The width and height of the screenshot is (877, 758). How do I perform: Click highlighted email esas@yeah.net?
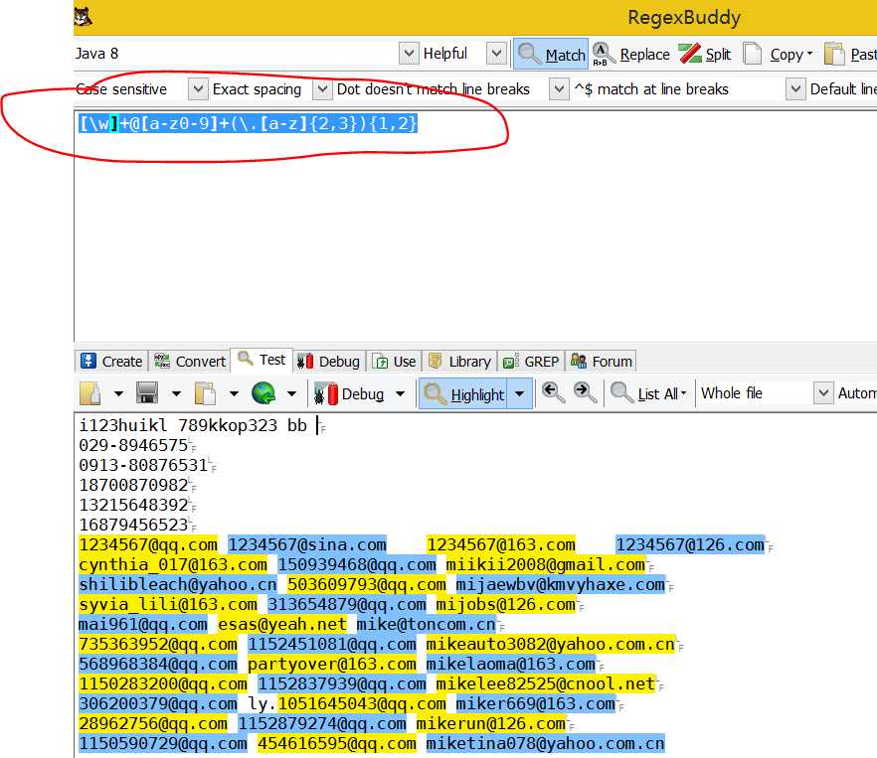[282, 624]
